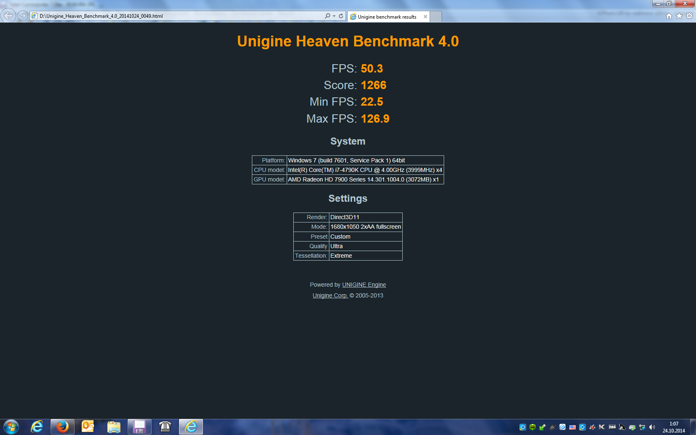Restore down the Internet Explorer window
The height and width of the screenshot is (435, 696).
click(669, 4)
